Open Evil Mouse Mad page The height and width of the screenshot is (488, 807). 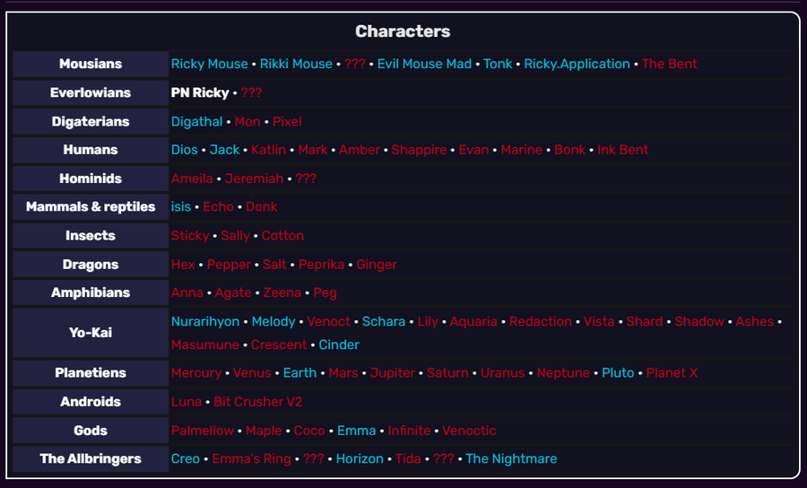(x=424, y=64)
